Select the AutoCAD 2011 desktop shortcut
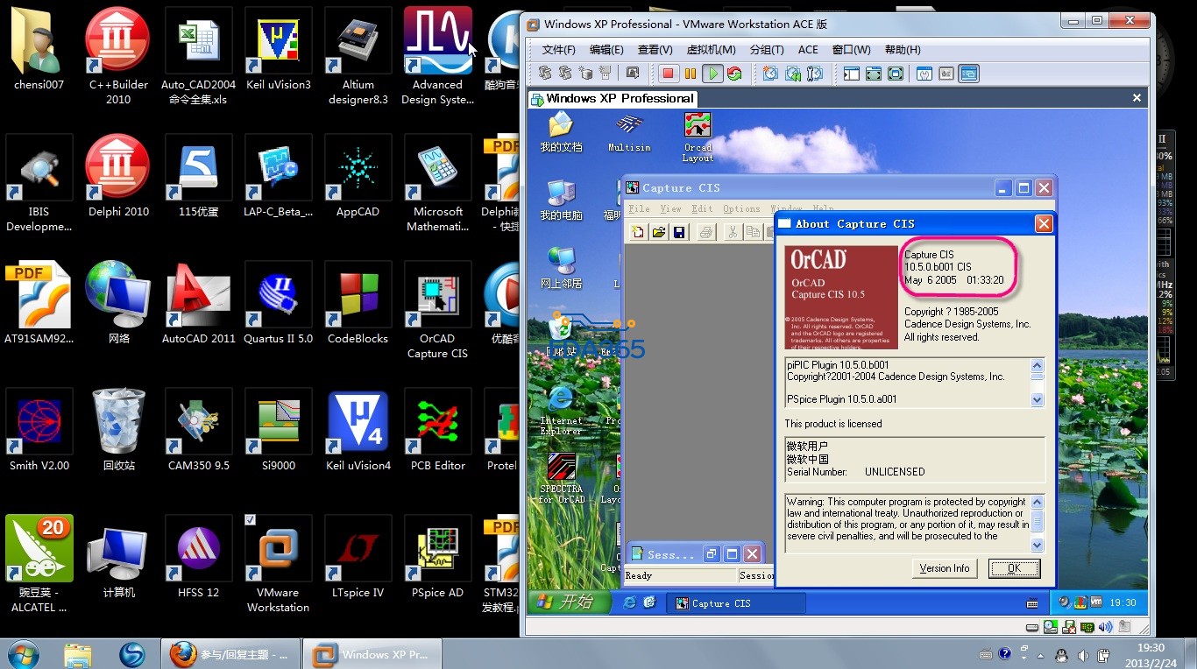Image resolution: width=1197 pixels, height=669 pixels. click(x=199, y=304)
